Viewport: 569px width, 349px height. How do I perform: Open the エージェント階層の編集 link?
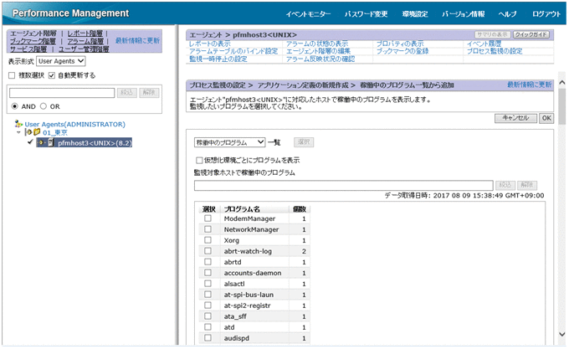point(318,51)
